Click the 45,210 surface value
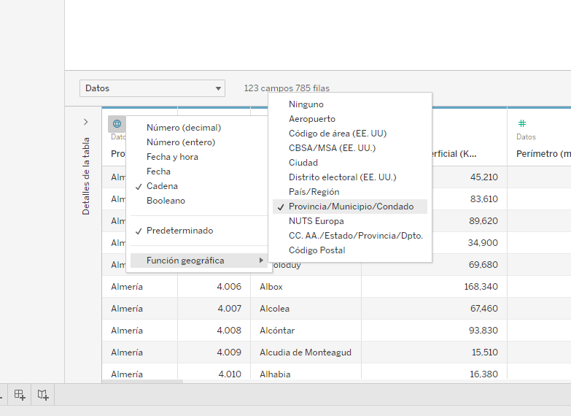This screenshot has height=416, width=571. pos(484,177)
